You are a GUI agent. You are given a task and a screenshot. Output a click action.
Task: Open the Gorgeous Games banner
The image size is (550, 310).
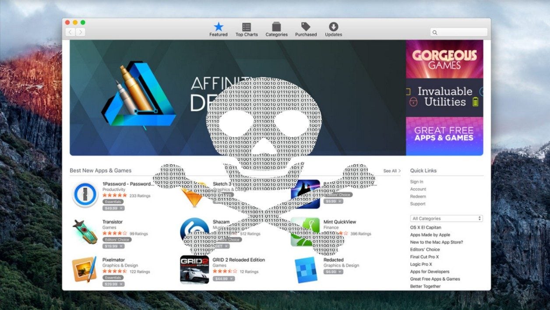tap(444, 59)
